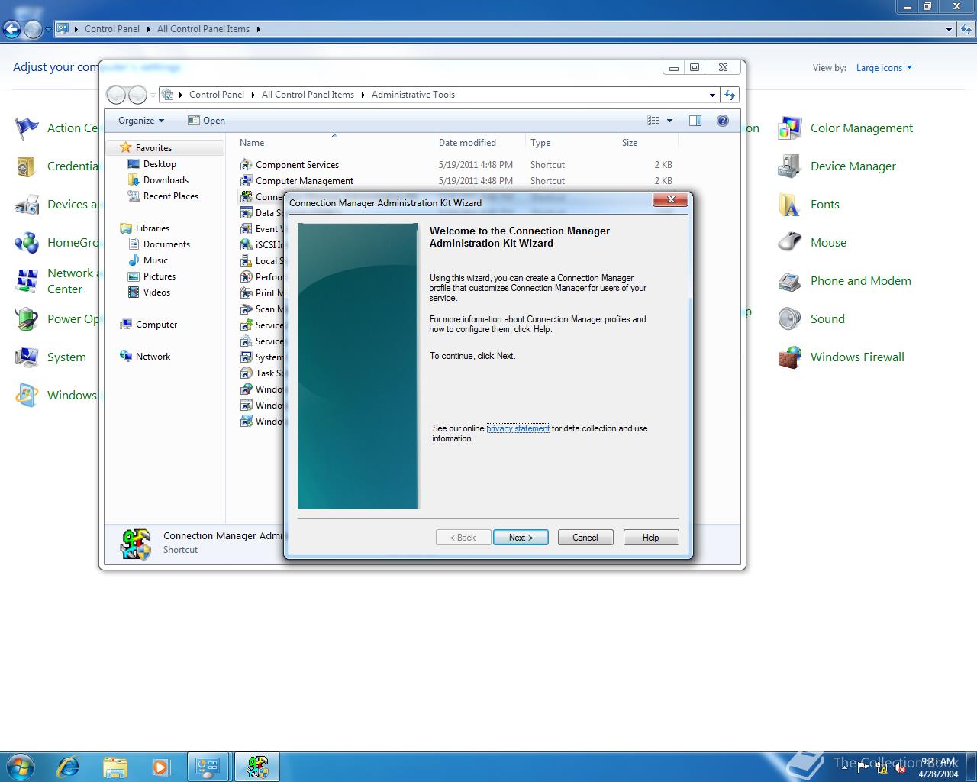Viewport: 977px width, 782px height.
Task: Select the iSCSI Initiator icon
Action: [246, 245]
